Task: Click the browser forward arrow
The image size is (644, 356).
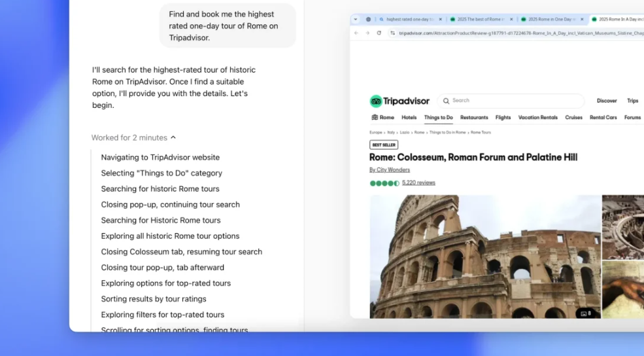Action: (x=367, y=33)
